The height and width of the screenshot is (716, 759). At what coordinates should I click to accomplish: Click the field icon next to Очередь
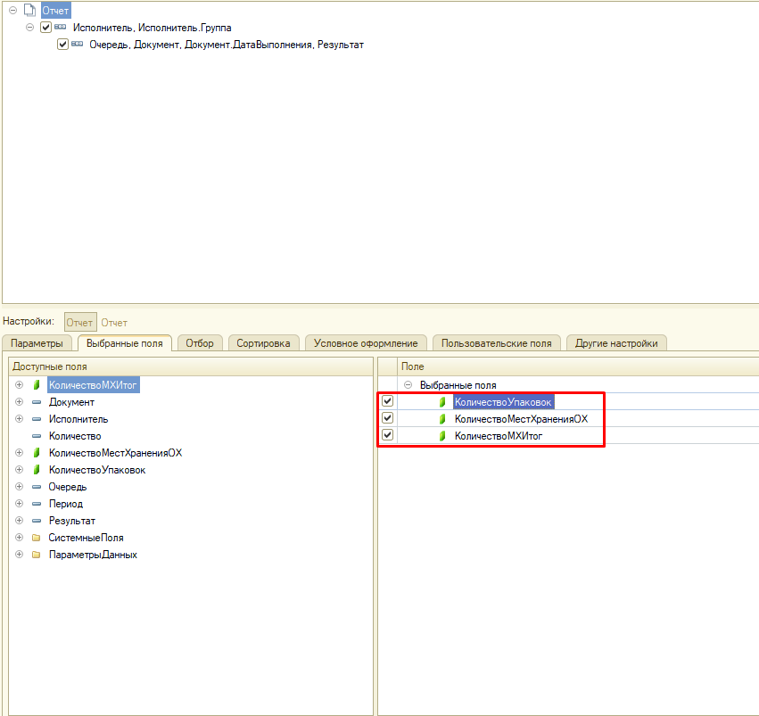click(x=37, y=487)
